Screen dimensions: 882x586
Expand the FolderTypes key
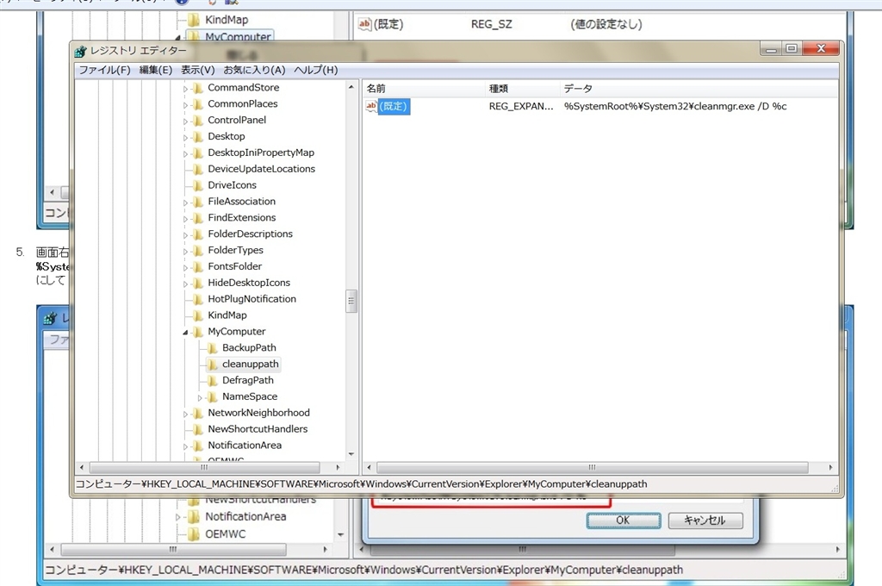coord(185,251)
